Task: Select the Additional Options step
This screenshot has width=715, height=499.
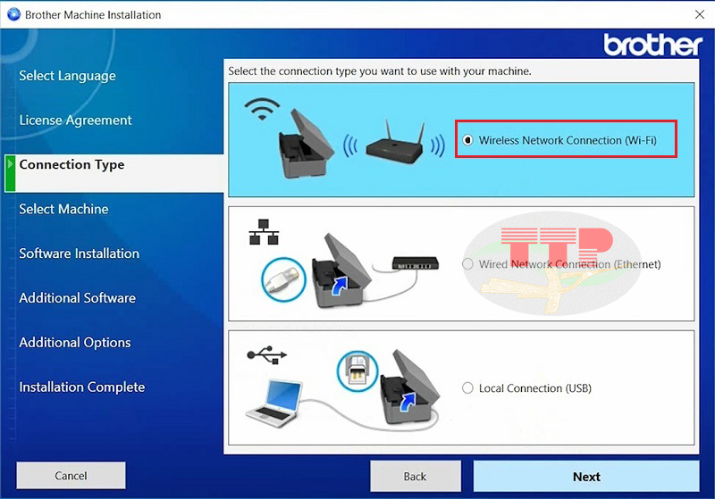Action: [x=75, y=343]
